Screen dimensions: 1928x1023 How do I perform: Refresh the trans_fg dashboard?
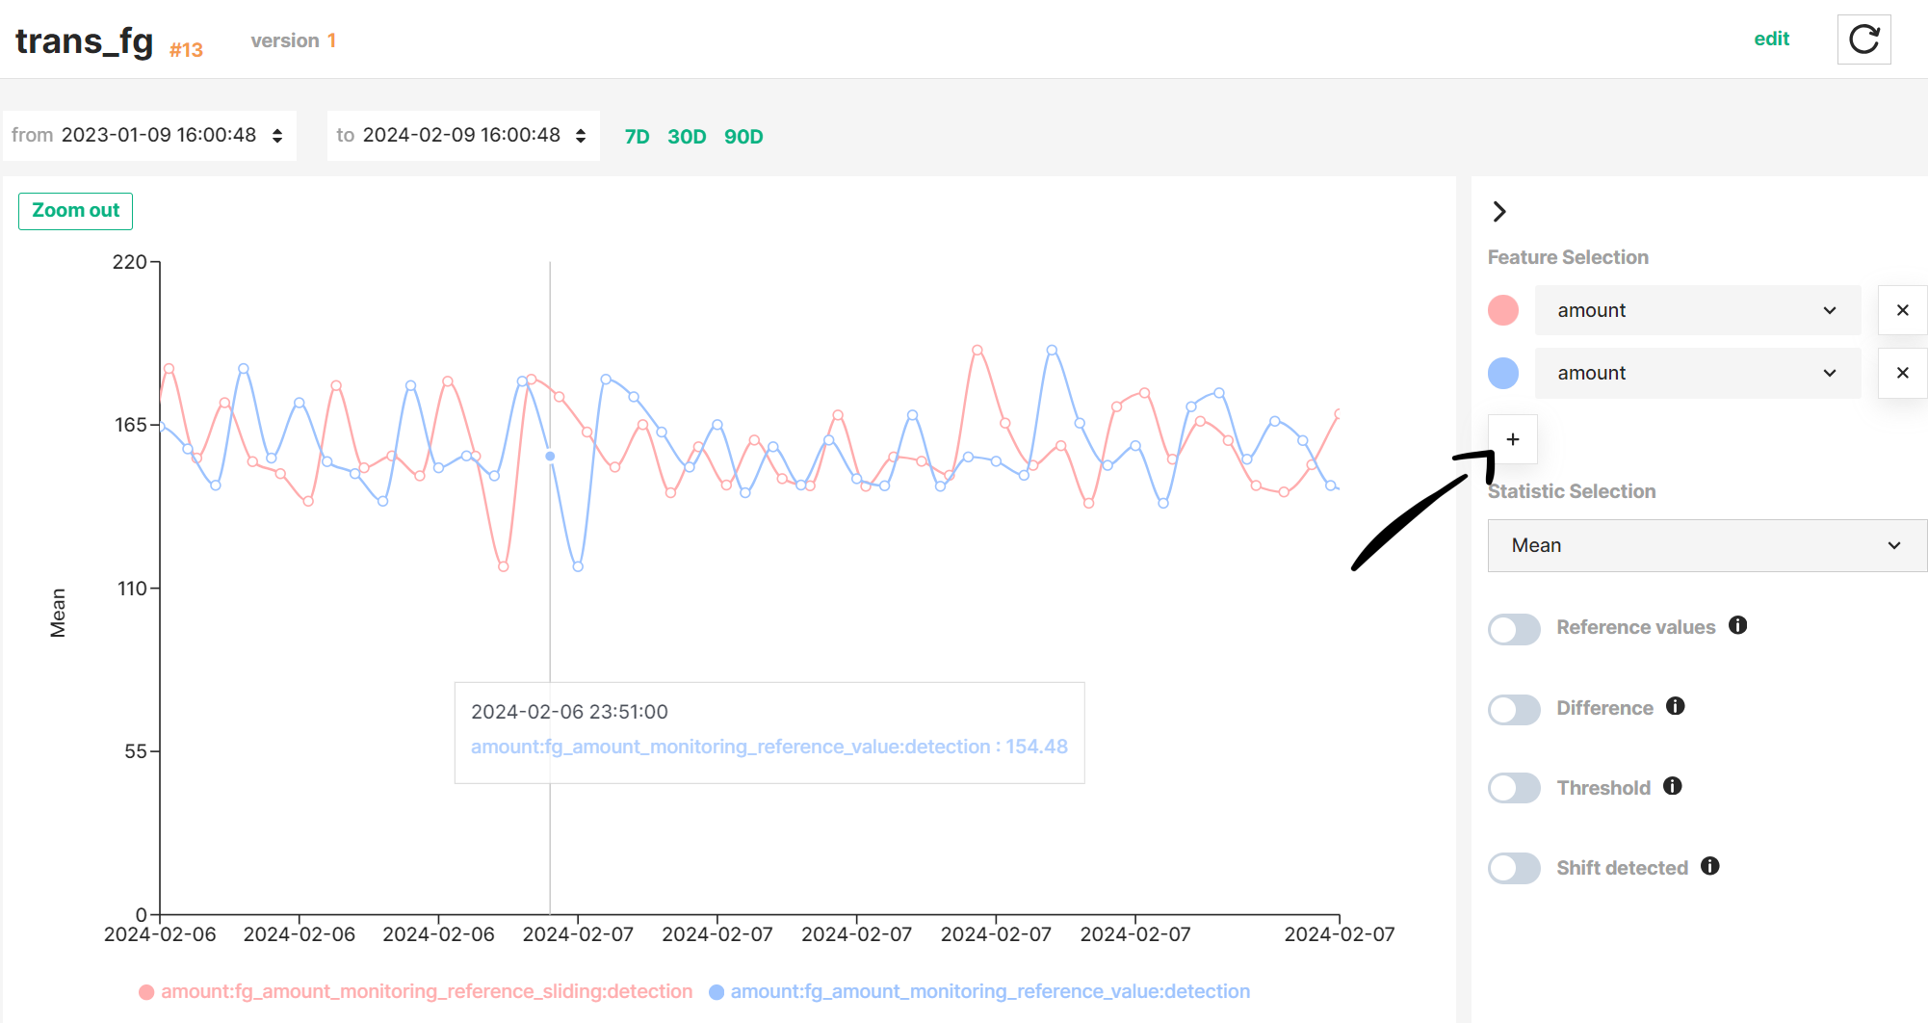(1864, 39)
